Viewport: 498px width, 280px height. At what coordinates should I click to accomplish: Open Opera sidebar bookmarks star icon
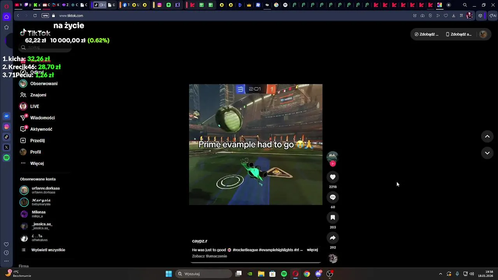[x=6, y=27]
